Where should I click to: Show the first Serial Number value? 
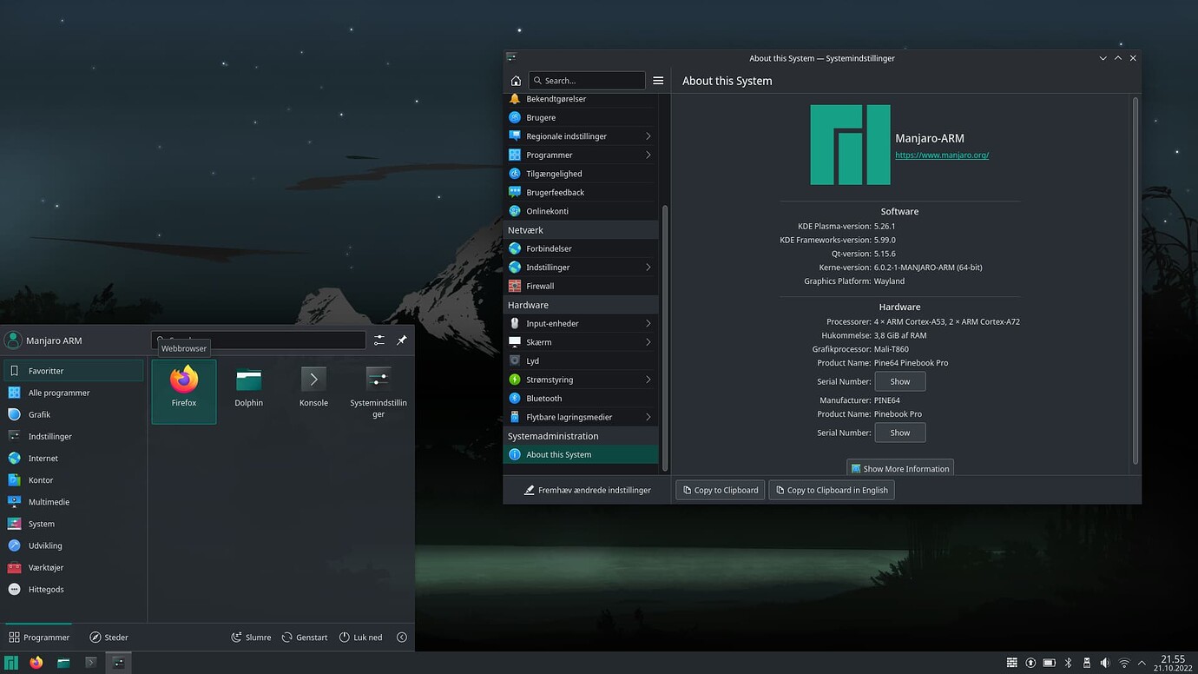tap(899, 380)
